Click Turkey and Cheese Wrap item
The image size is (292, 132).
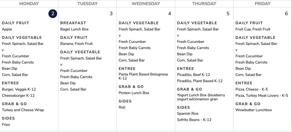23,110
